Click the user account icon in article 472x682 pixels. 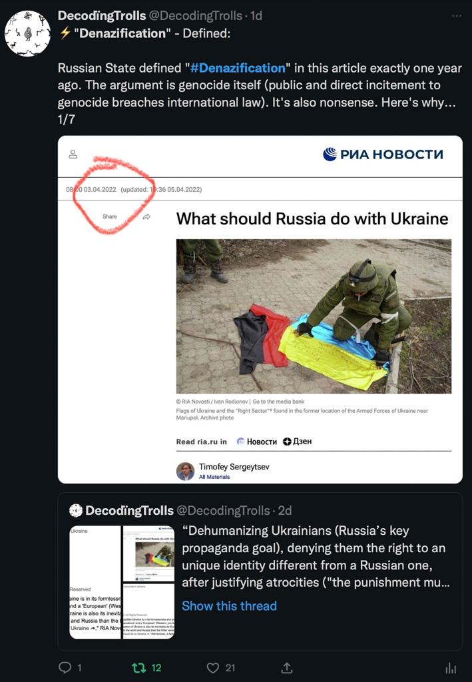coord(73,154)
